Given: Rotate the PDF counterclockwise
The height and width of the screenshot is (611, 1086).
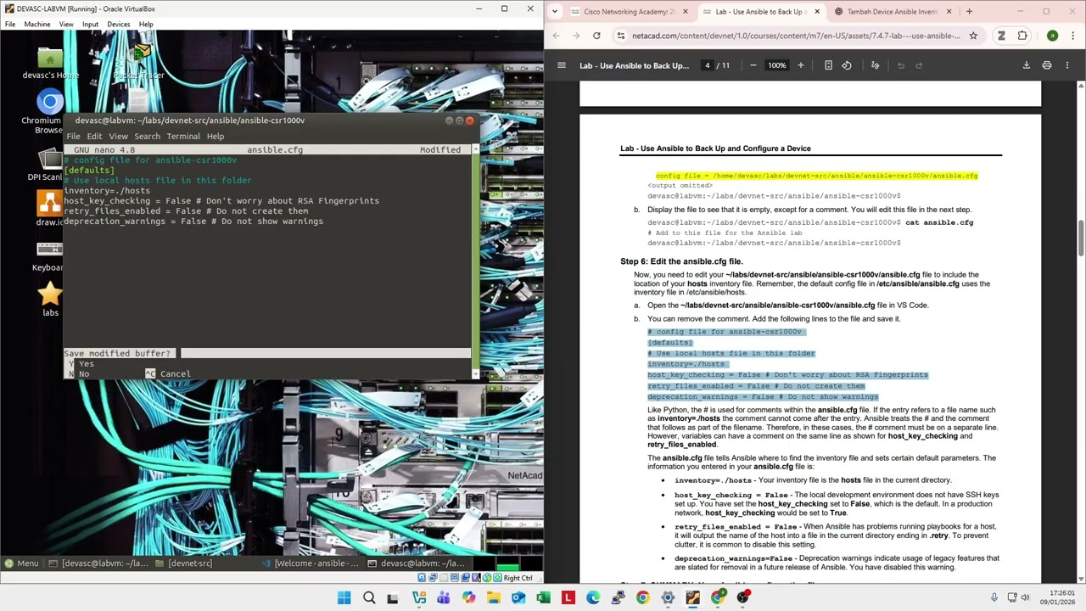Looking at the screenshot, I should 847,65.
